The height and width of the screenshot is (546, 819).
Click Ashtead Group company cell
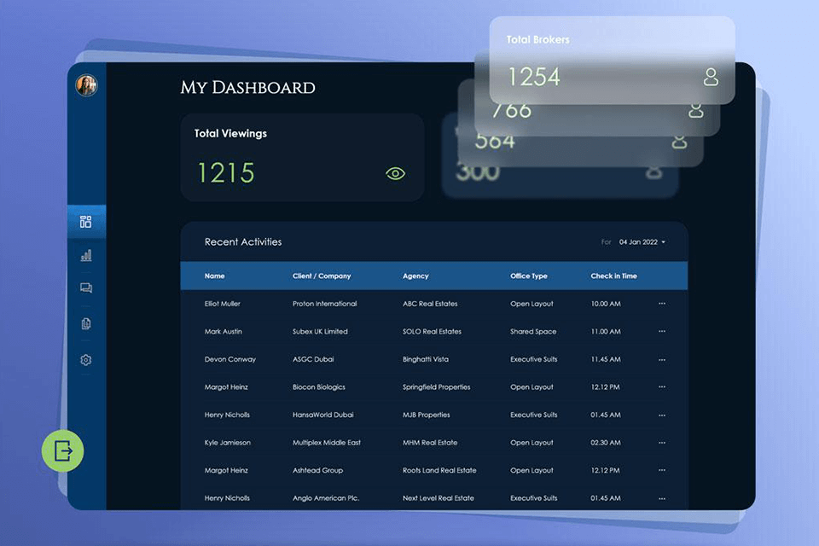(x=317, y=470)
